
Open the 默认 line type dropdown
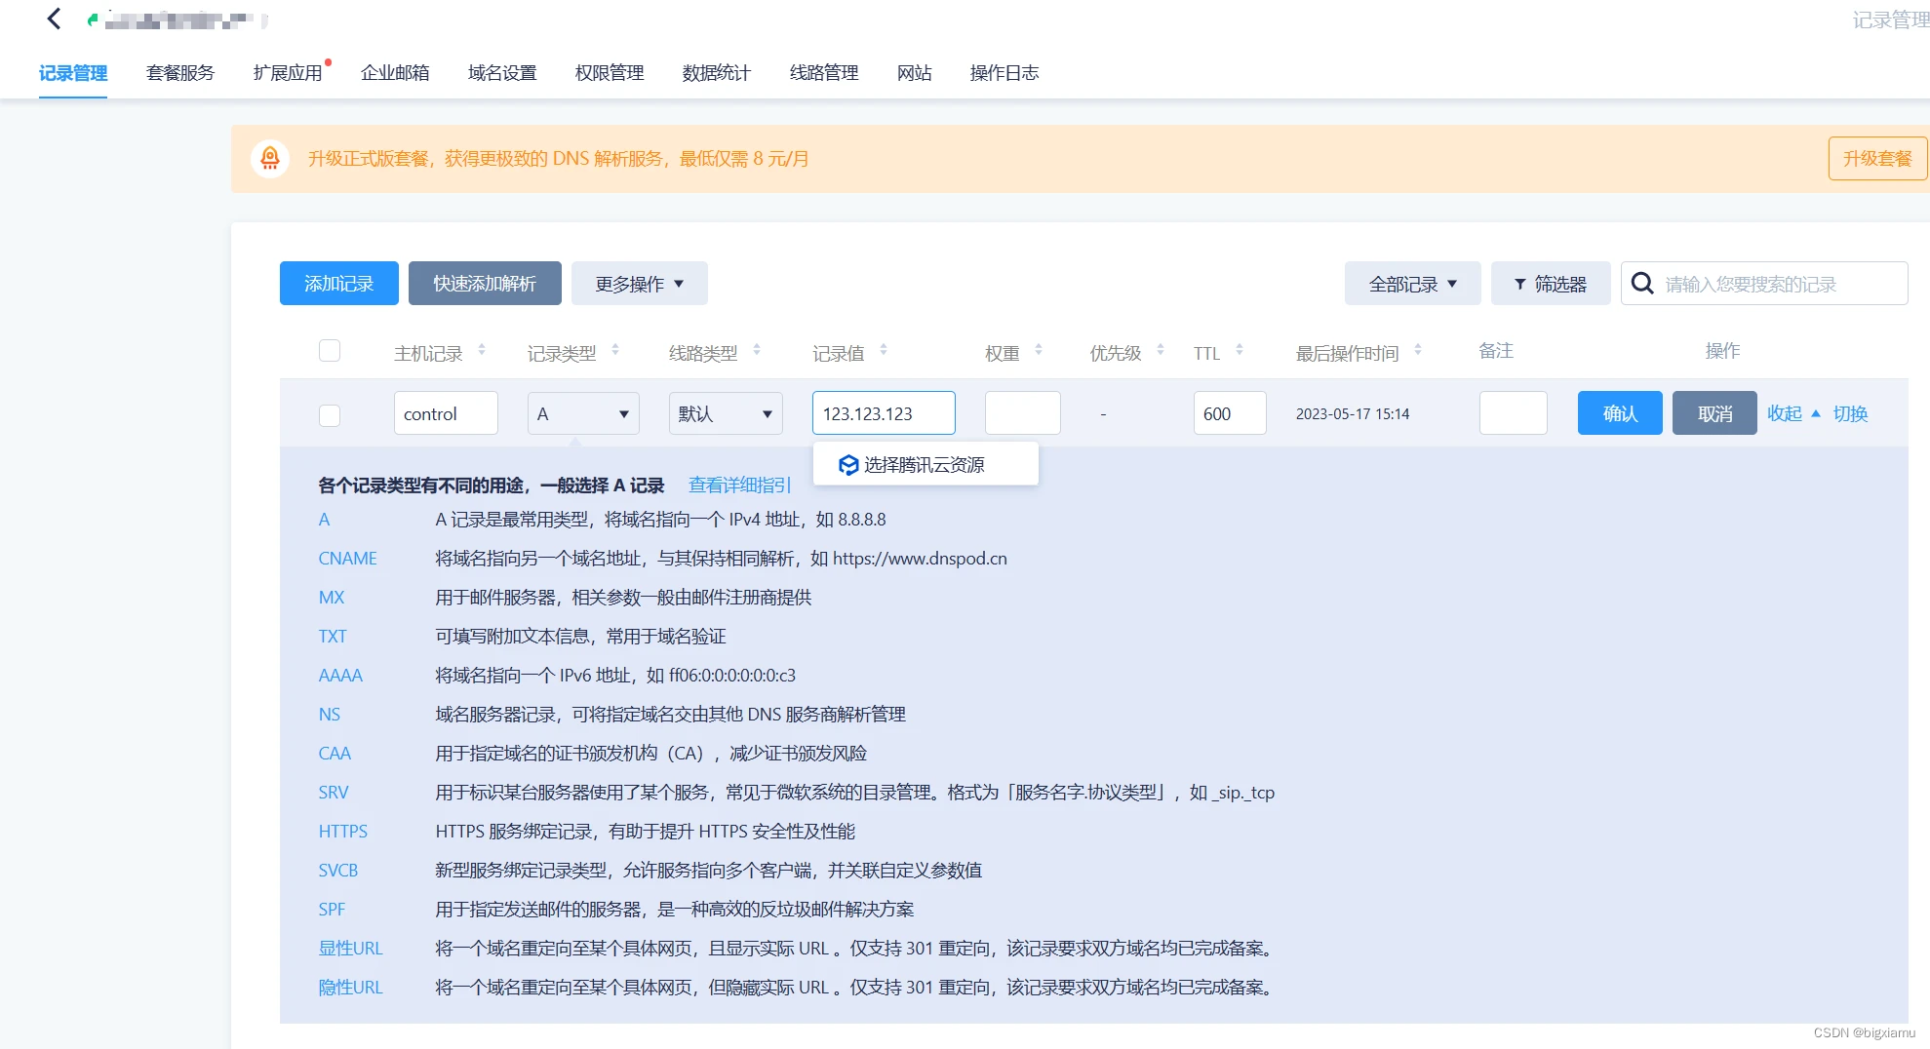tap(726, 413)
